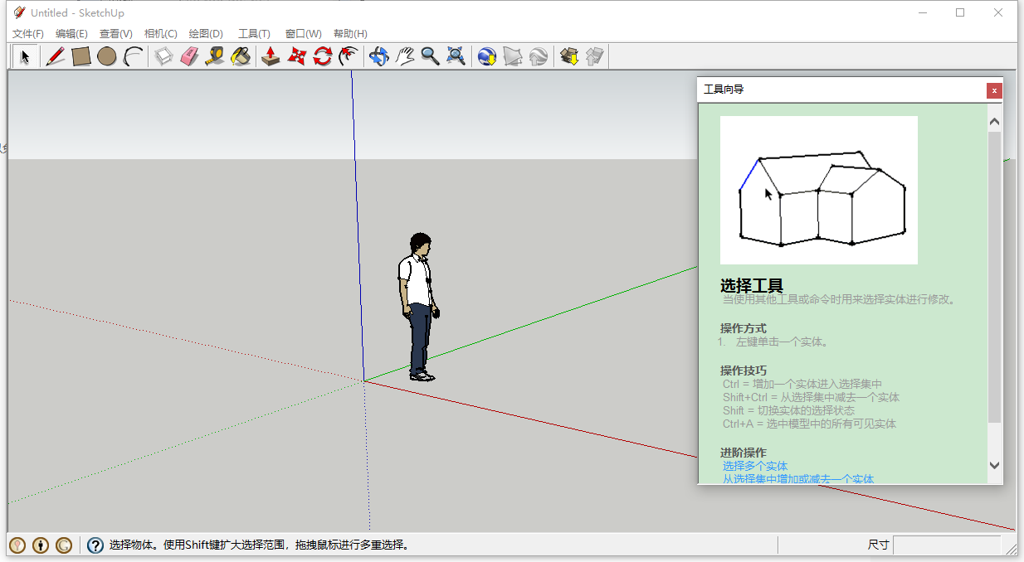Screen dimensions: 1024x562
Task: Click the geo-location status bar icon
Action: 17,545
